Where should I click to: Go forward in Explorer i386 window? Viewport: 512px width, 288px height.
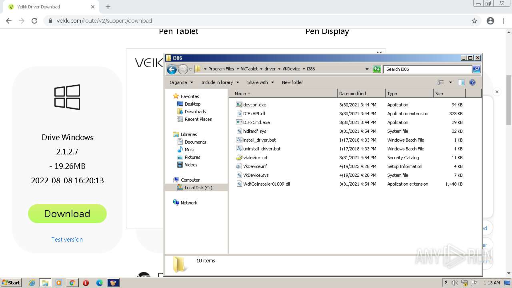(183, 69)
